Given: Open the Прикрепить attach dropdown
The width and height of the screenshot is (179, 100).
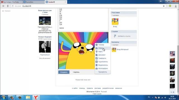Looking at the screenshot, I should pyautogui.click(x=103, y=72).
